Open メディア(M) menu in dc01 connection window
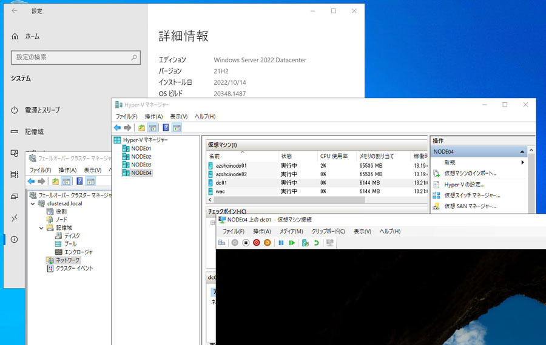The width and height of the screenshot is (546, 345). click(291, 231)
